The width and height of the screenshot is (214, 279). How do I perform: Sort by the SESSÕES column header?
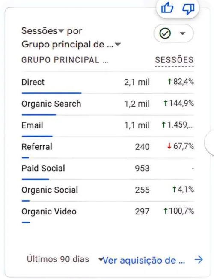174,60
